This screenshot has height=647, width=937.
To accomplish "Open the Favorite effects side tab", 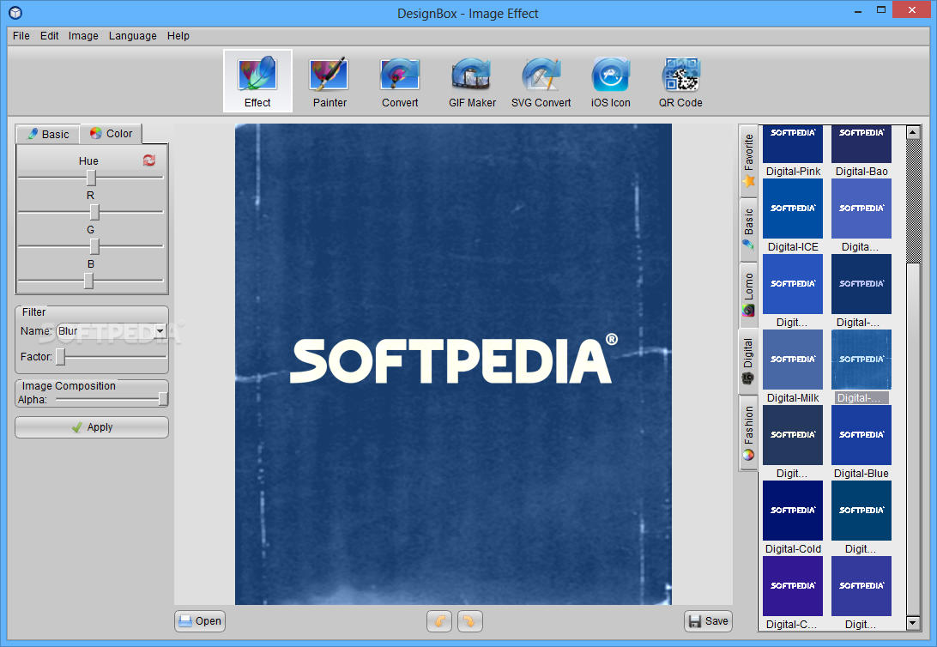I will 748,160.
